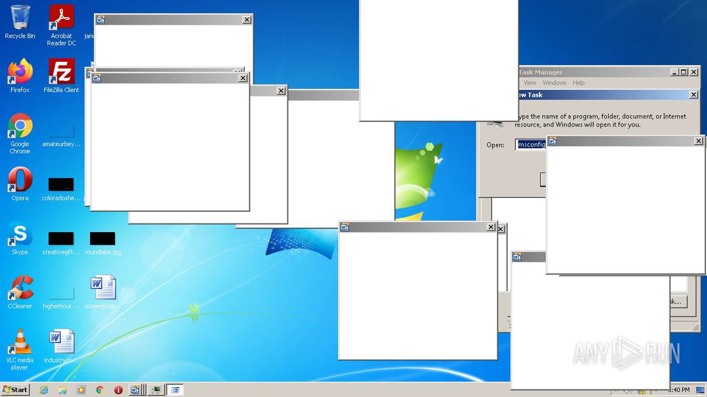Select the industryco Word document

point(61,346)
